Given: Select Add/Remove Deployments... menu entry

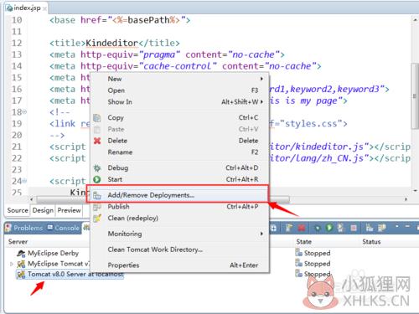Looking at the screenshot, I should [x=179, y=195].
